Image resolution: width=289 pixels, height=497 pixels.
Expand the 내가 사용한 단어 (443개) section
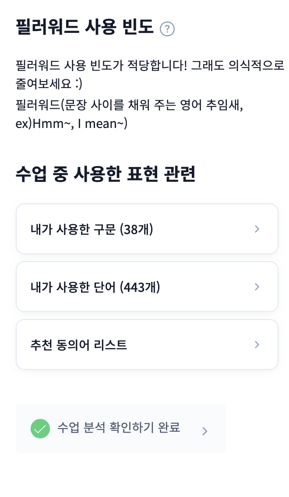[147, 287]
